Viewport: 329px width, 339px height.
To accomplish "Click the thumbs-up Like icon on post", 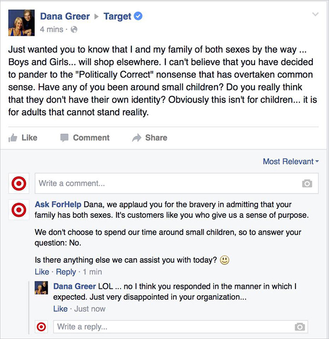I will click(x=13, y=138).
